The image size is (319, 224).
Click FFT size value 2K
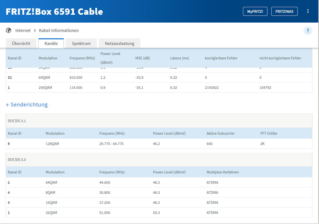click(262, 144)
